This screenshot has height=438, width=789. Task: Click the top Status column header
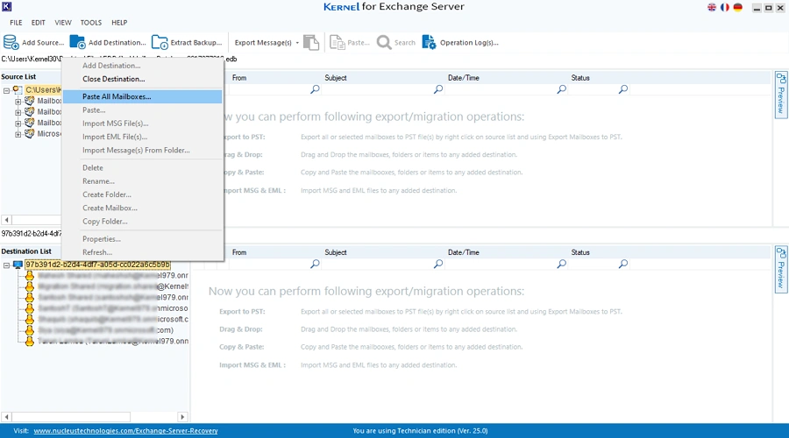point(580,78)
